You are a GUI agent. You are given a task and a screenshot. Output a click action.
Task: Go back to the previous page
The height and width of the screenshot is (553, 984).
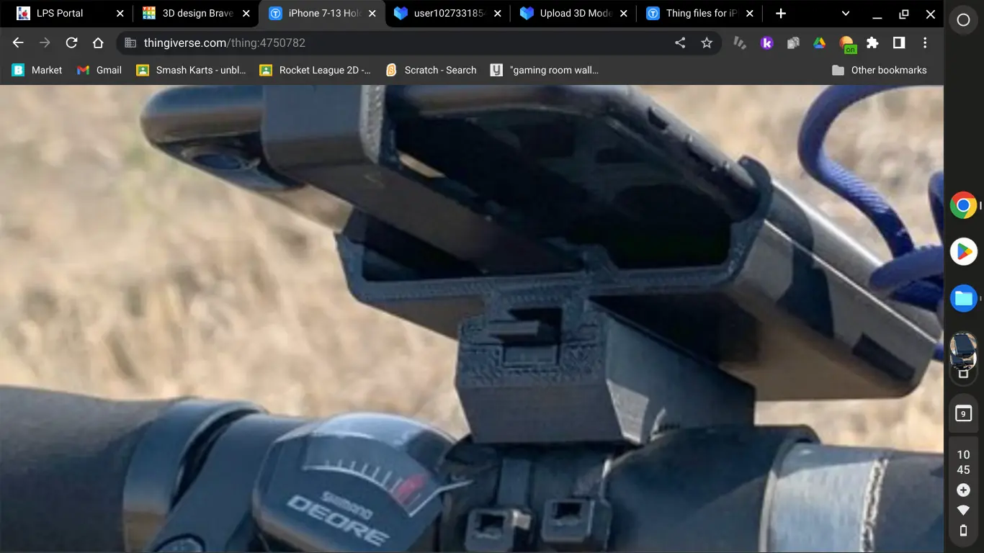(x=18, y=43)
